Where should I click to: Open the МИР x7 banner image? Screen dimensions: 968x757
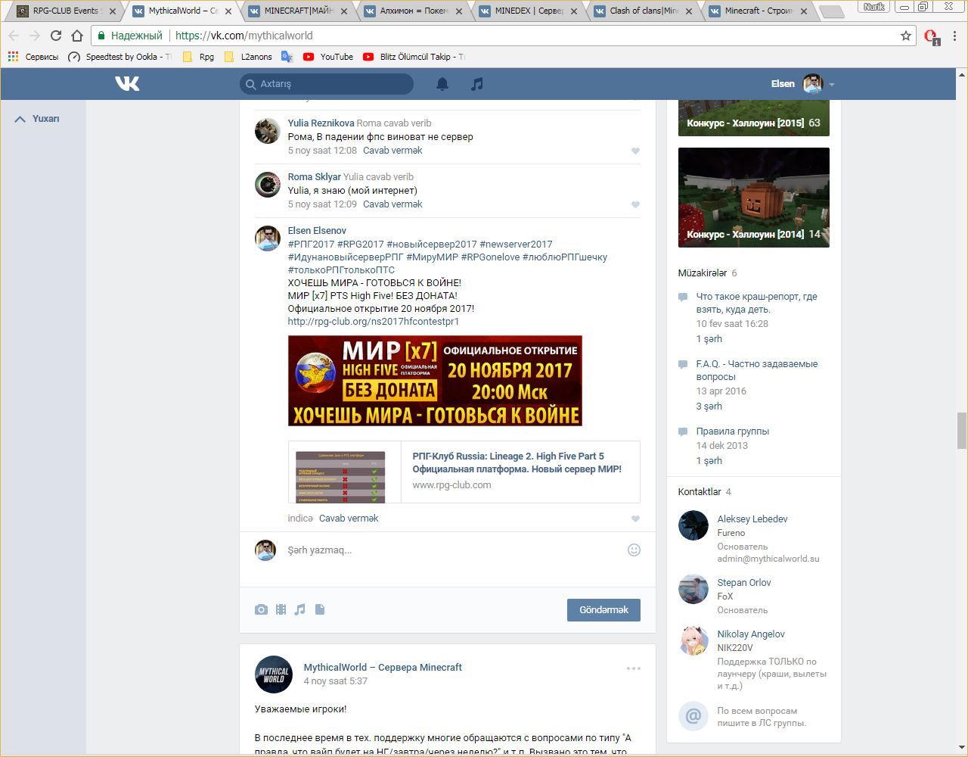point(435,381)
